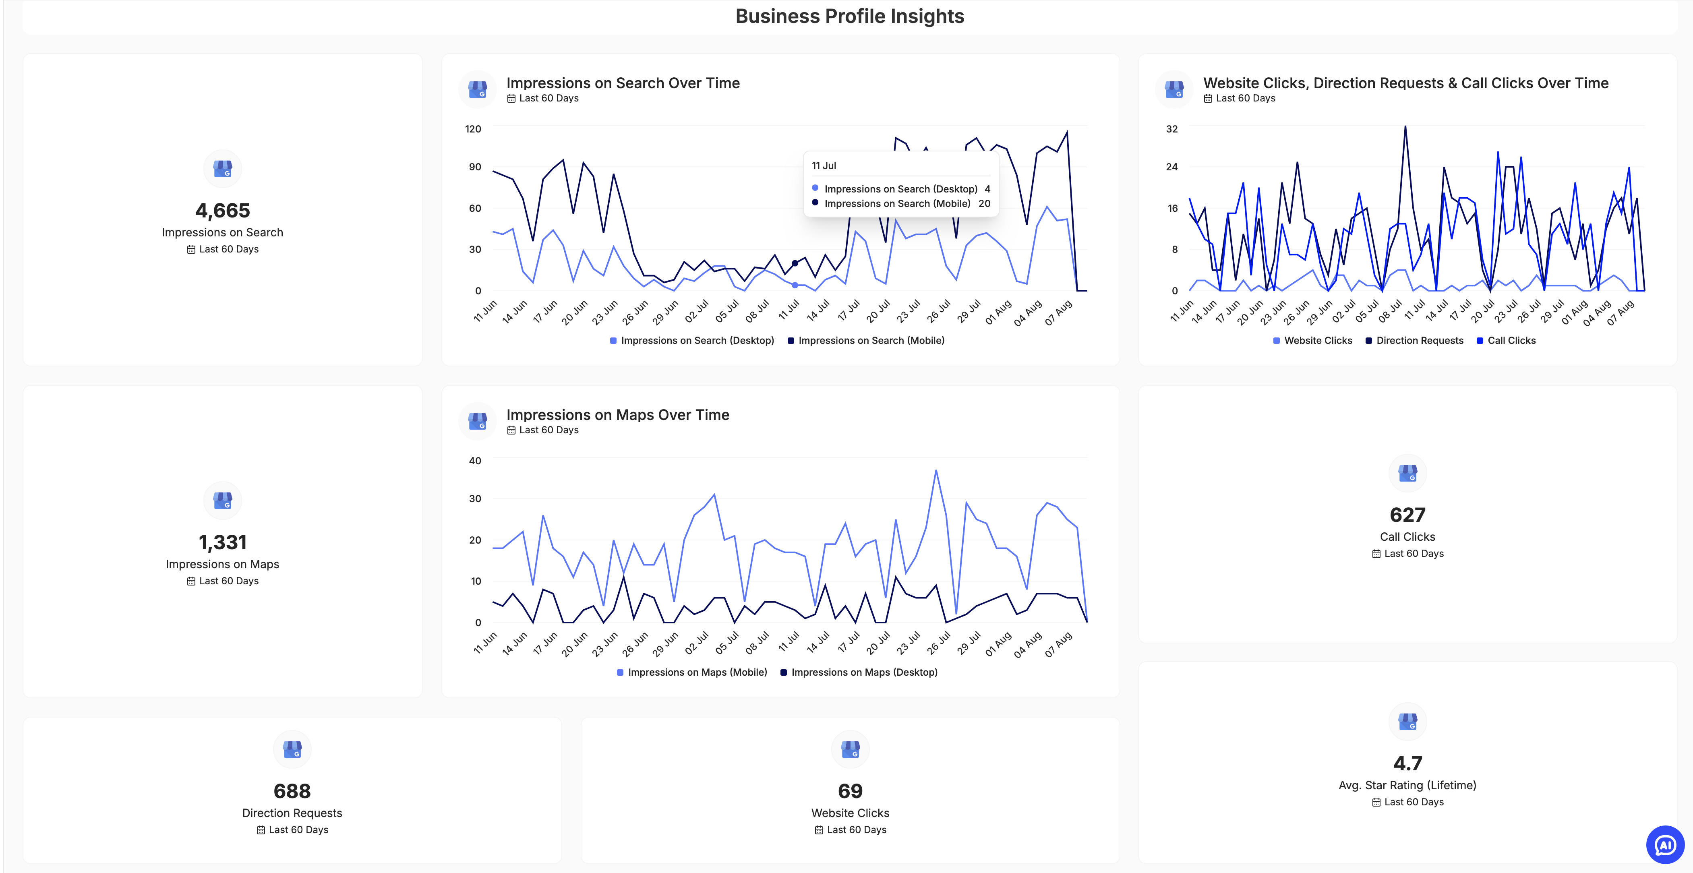1693x873 pixels.
Task: Toggle Impressions on Search (Mobile) legend series
Action: click(x=871, y=341)
